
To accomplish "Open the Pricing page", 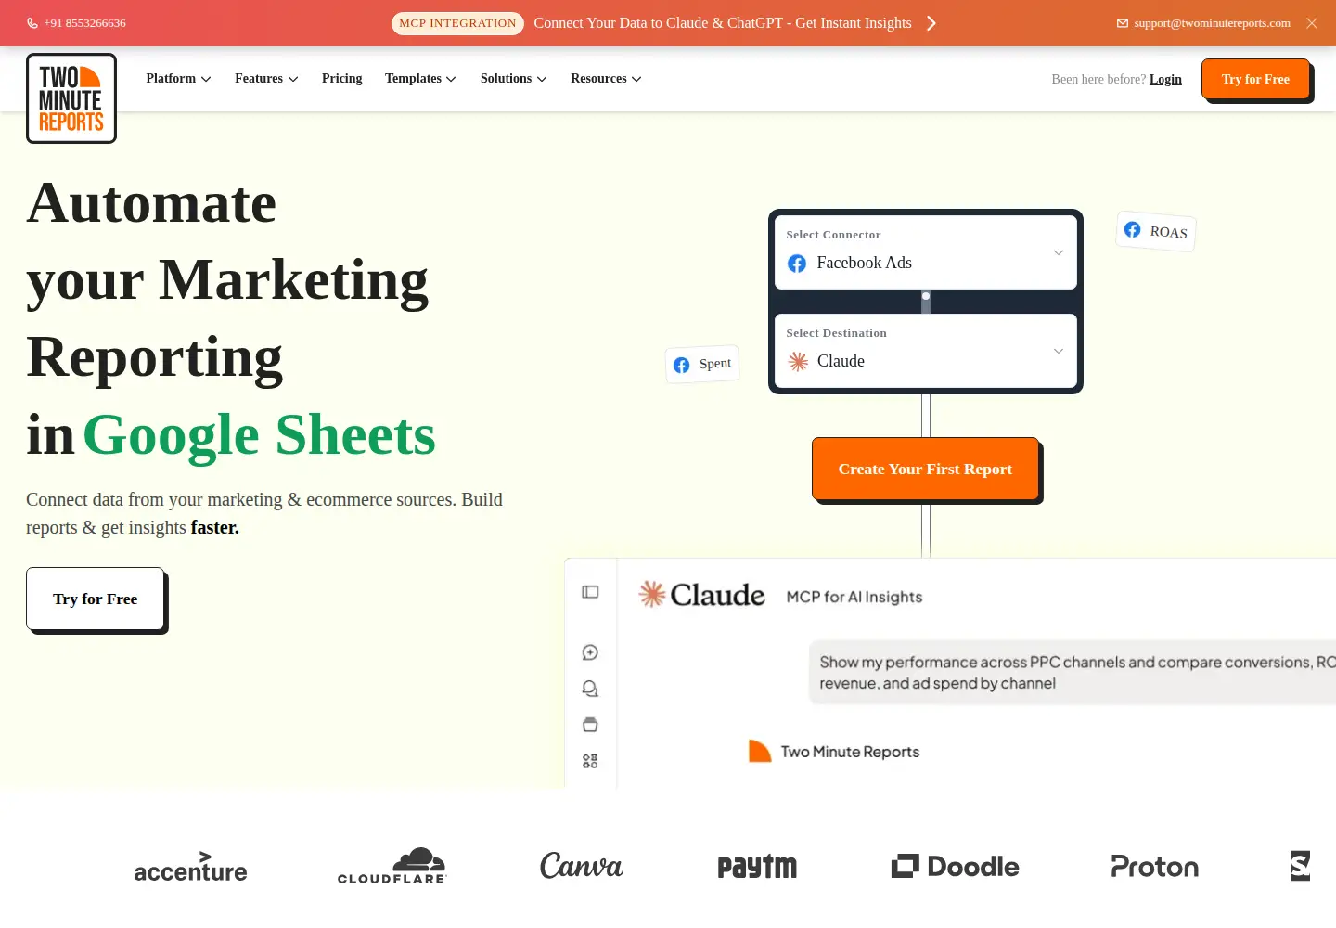I will point(342,79).
